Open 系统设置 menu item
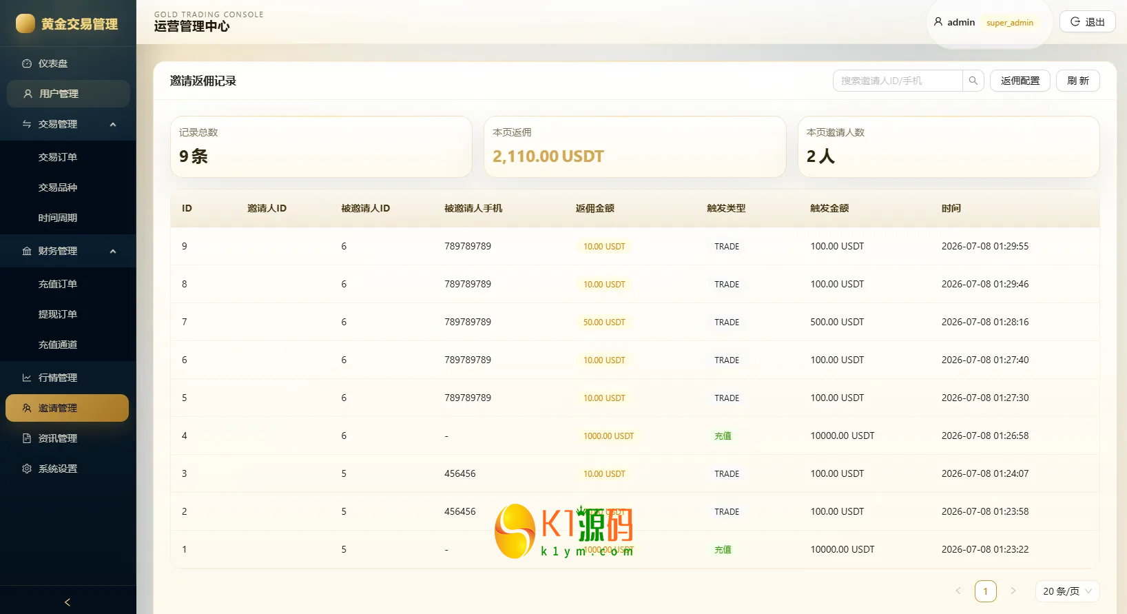 [68, 469]
